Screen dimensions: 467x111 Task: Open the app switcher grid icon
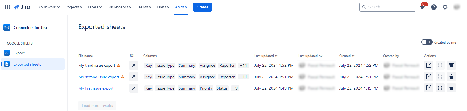[x=7, y=7]
